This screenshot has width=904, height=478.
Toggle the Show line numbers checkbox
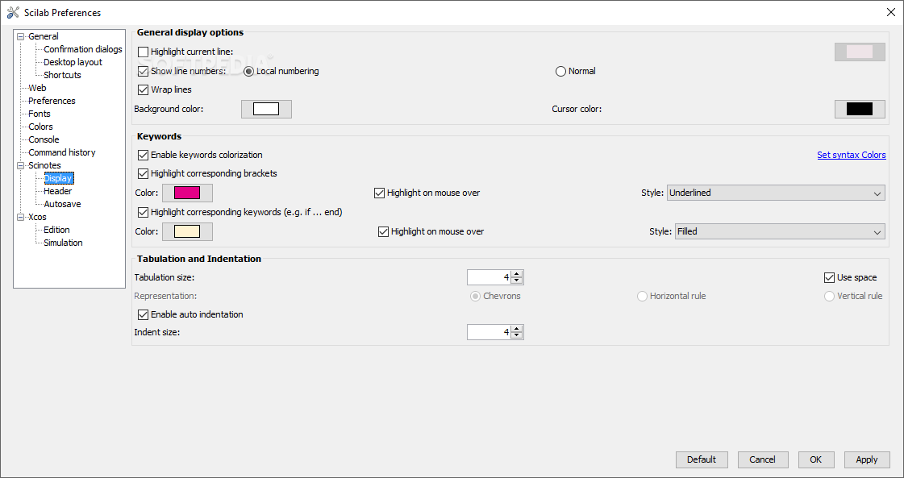pyautogui.click(x=143, y=71)
